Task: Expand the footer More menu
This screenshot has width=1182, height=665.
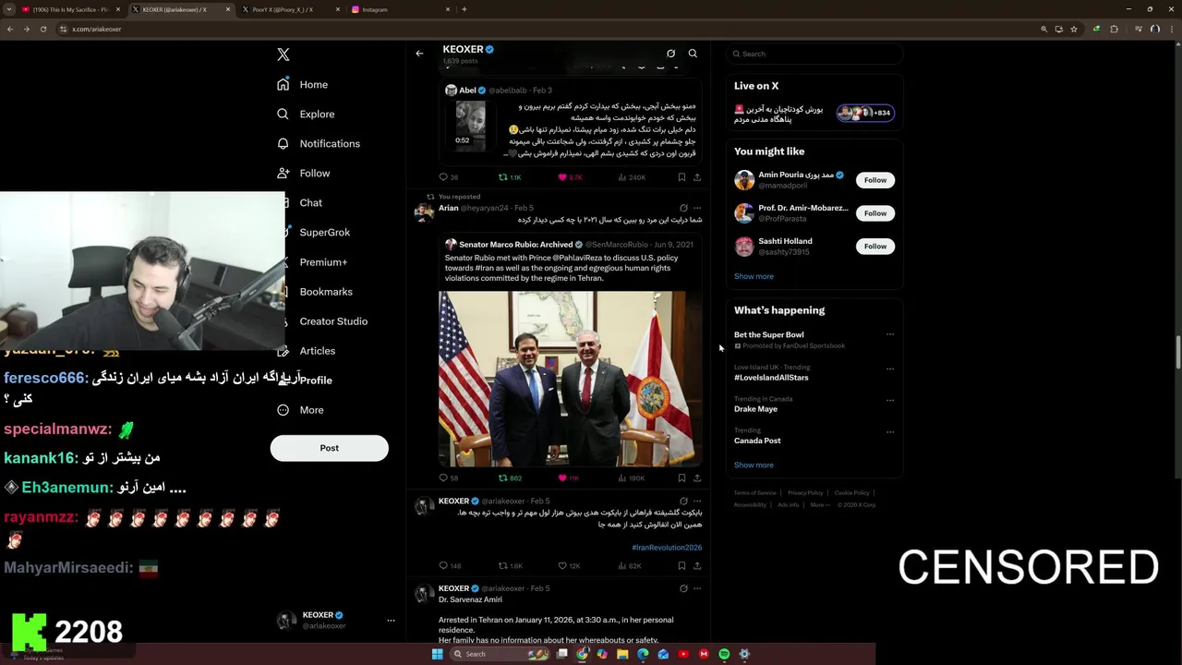Action: (x=819, y=505)
